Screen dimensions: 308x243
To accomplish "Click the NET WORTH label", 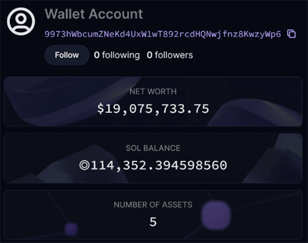I will click(153, 92).
